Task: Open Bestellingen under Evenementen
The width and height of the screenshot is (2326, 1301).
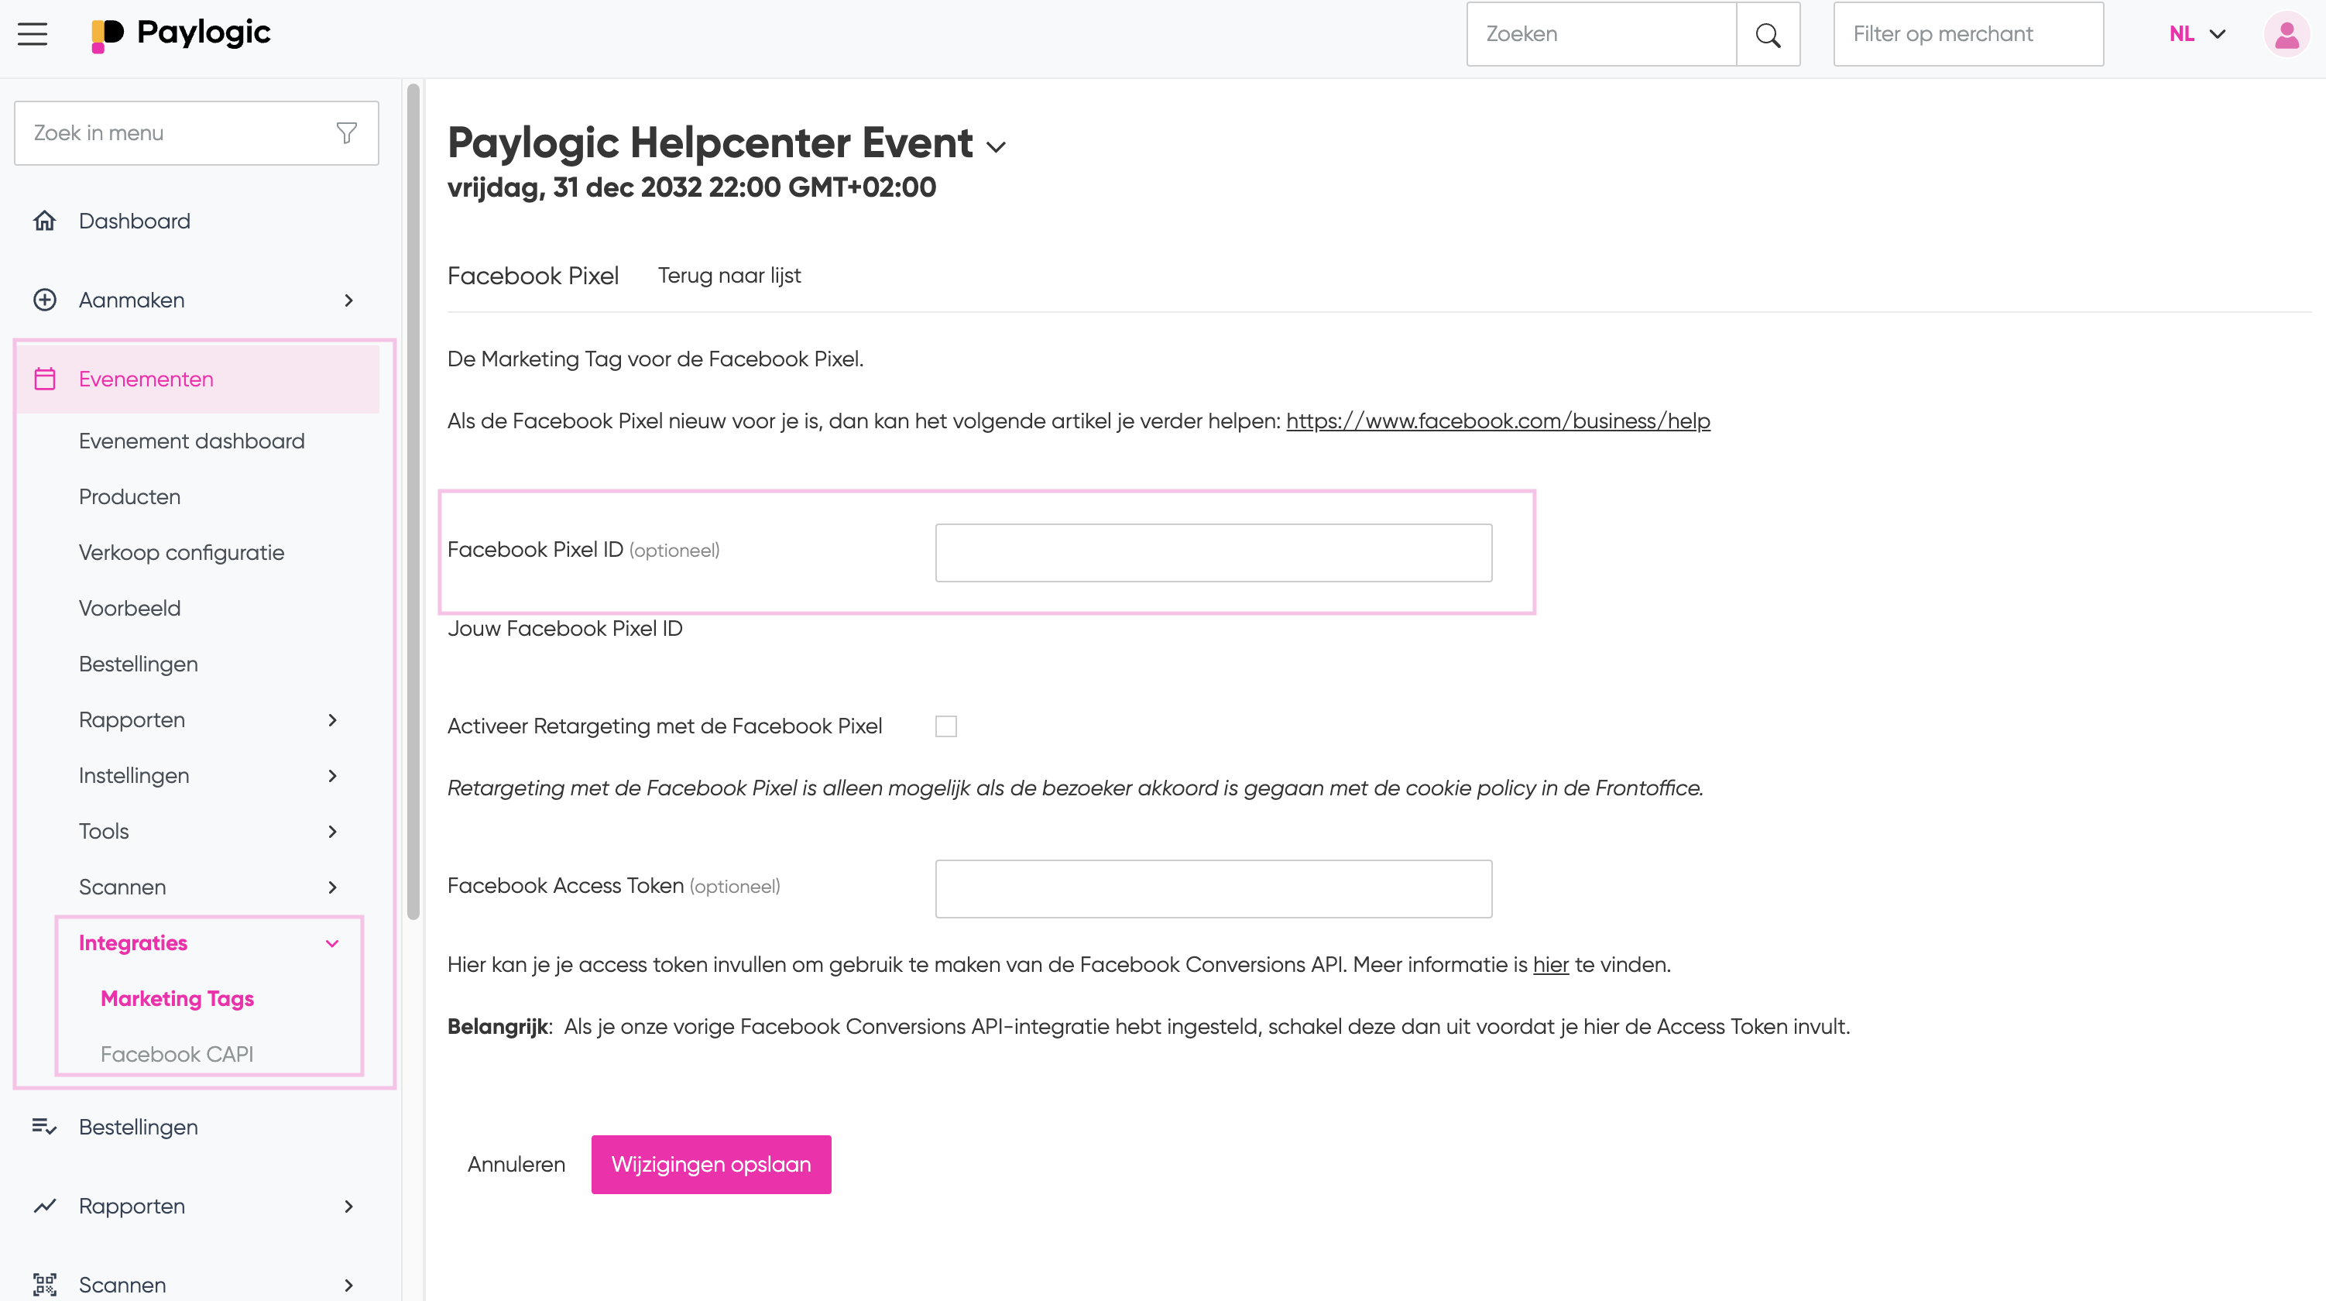Action: point(138,664)
